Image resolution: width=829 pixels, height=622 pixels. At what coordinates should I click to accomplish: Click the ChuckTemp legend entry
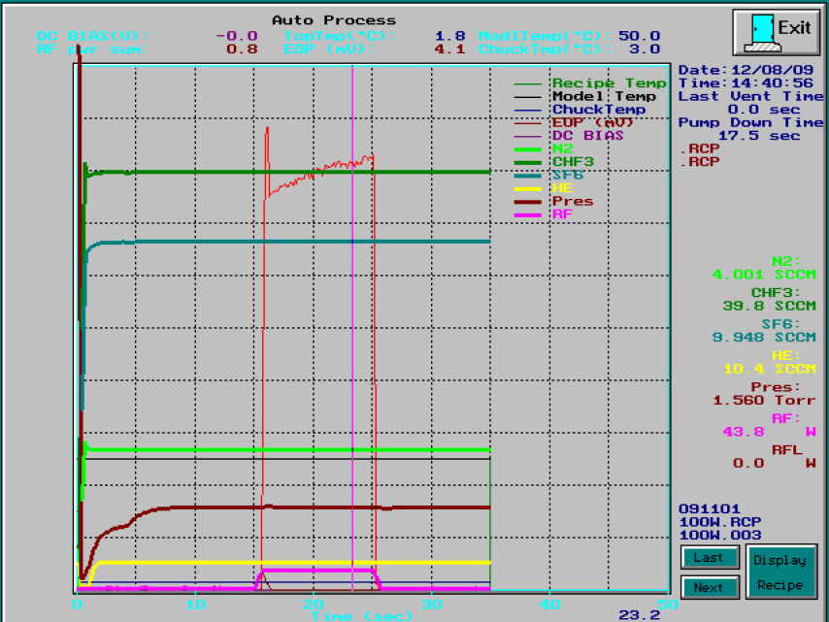pyautogui.click(x=599, y=110)
